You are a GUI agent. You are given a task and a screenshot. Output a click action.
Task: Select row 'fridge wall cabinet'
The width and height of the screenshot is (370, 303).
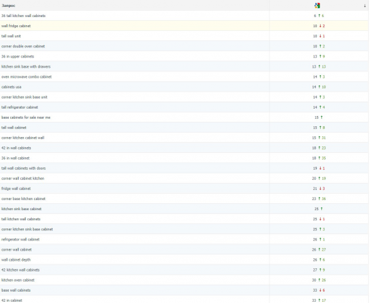click(184, 189)
